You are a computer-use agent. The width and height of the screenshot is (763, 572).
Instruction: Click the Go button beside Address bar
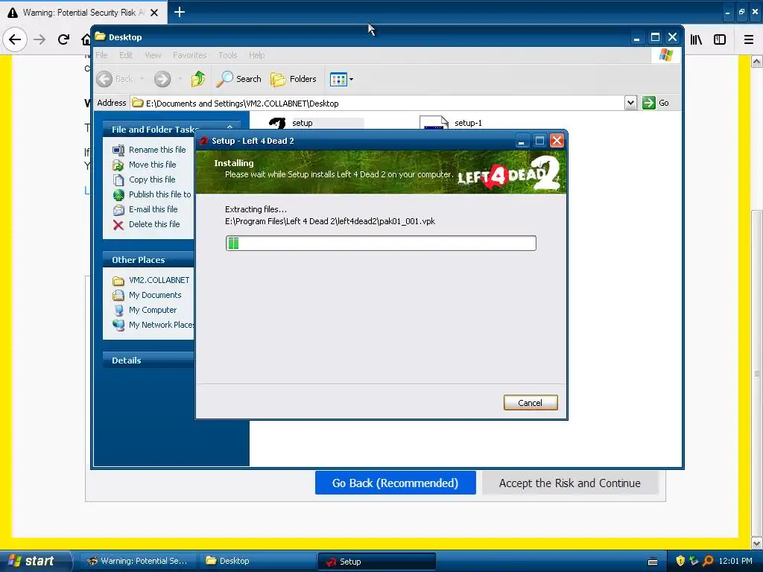(656, 103)
